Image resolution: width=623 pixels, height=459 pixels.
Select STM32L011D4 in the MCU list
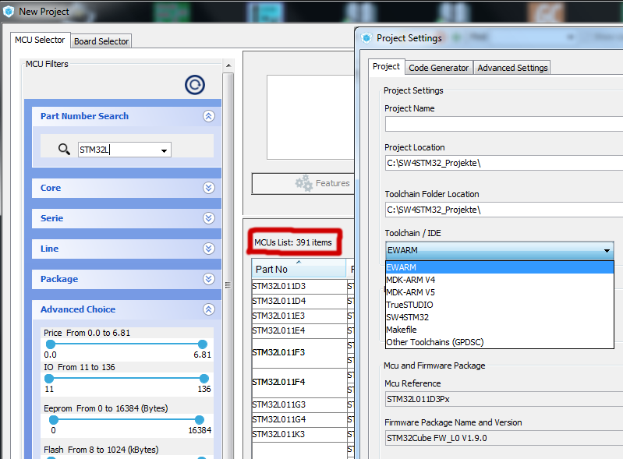click(299, 301)
